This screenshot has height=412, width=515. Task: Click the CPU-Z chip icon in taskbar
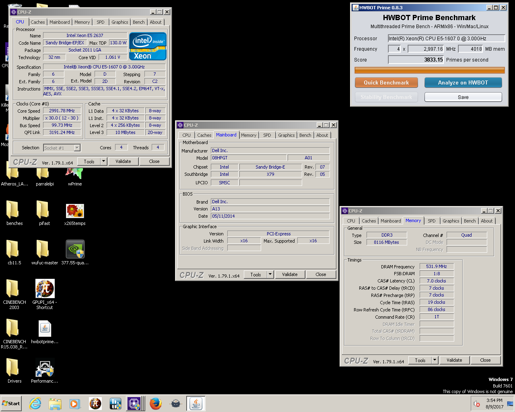(134, 404)
